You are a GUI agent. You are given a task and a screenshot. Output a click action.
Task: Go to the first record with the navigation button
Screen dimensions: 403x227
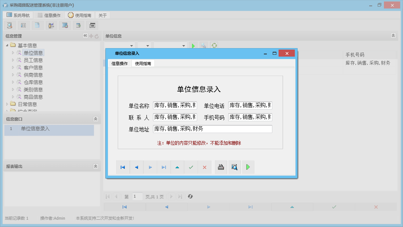click(x=123, y=167)
